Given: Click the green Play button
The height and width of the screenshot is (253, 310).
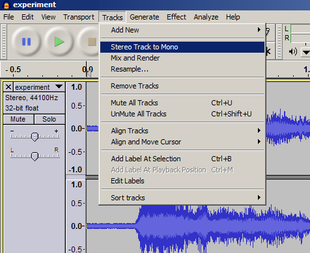Looking at the screenshot, I should point(59,42).
